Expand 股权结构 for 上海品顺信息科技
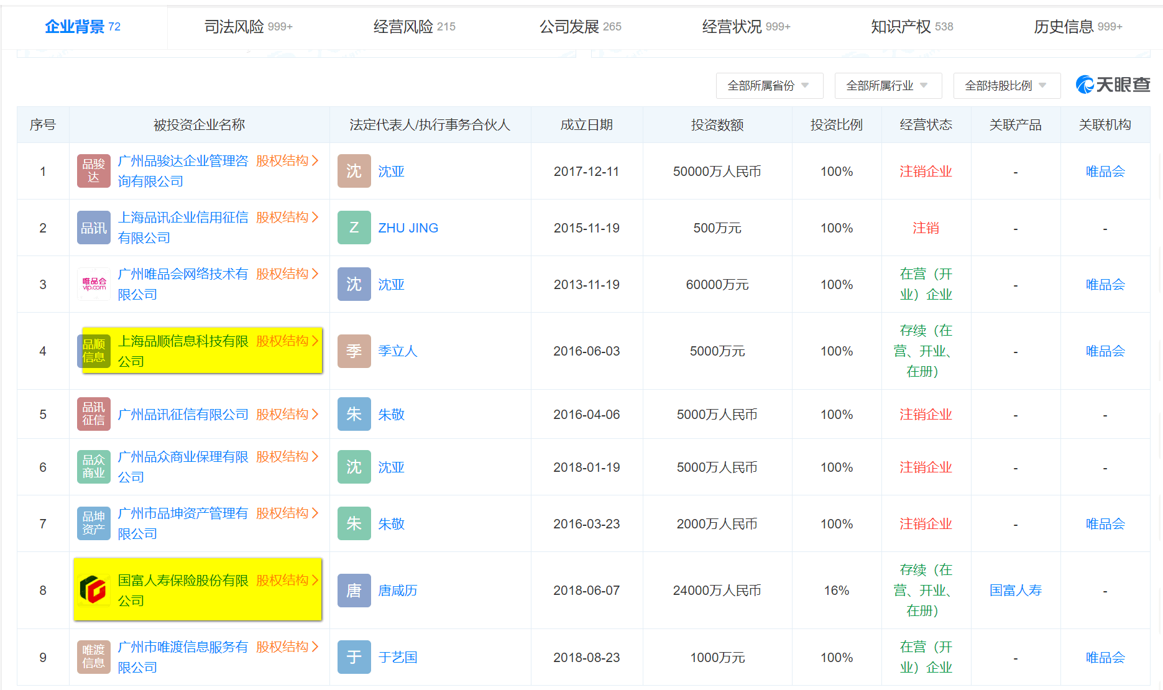 click(x=287, y=341)
